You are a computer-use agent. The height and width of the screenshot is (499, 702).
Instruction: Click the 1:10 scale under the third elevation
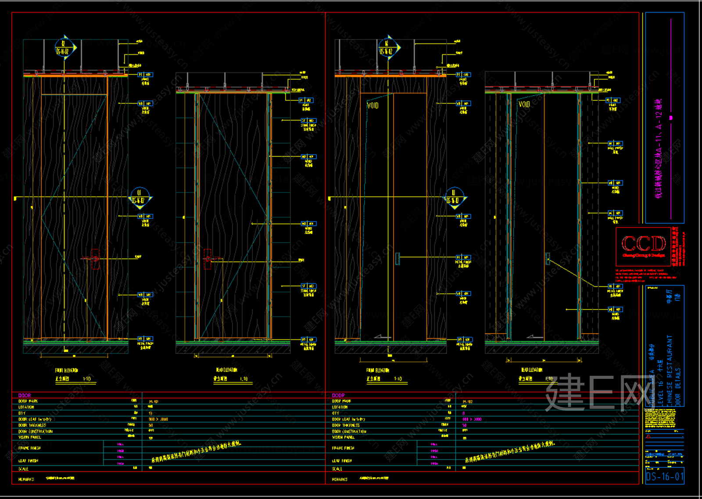click(398, 379)
